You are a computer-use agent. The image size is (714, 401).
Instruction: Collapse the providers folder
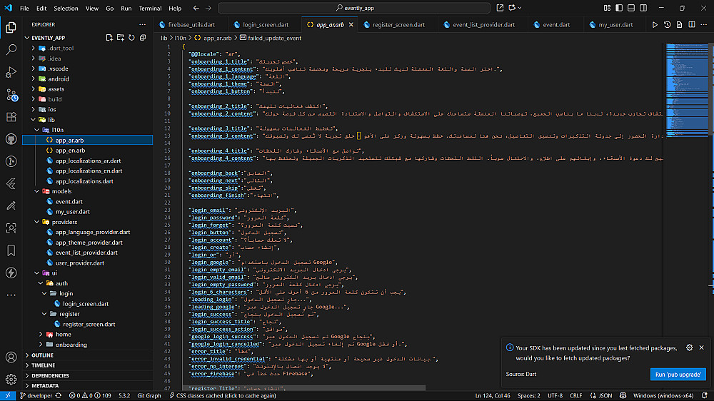pos(65,222)
